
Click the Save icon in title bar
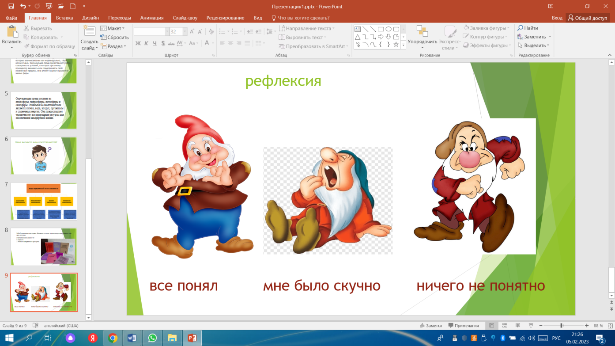pyautogui.click(x=11, y=6)
